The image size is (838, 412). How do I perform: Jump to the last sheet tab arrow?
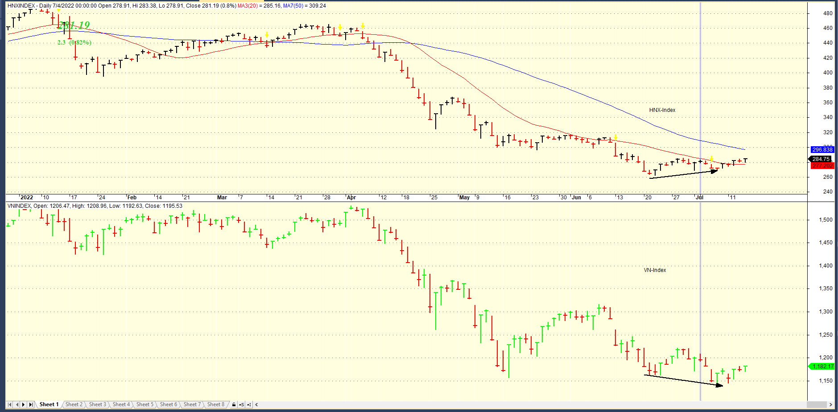point(31,404)
